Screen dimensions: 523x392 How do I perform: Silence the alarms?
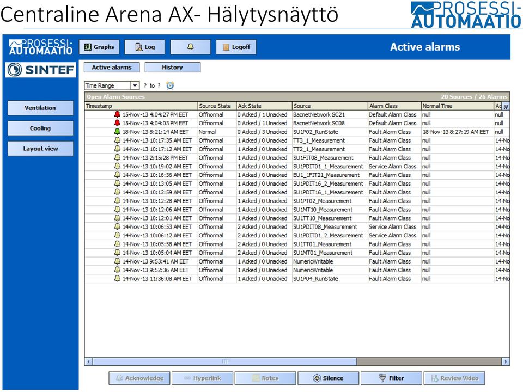pos(329,378)
